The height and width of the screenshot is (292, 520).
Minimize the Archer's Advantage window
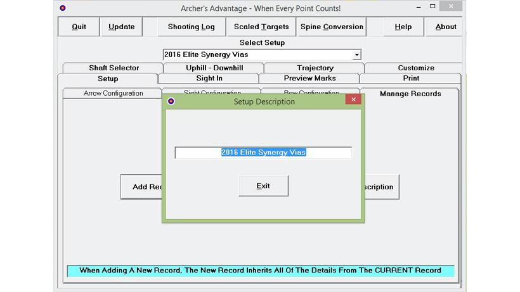[419, 6]
